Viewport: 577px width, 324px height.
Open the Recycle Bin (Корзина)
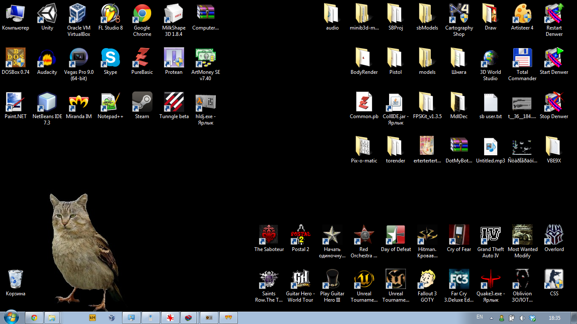(16, 280)
